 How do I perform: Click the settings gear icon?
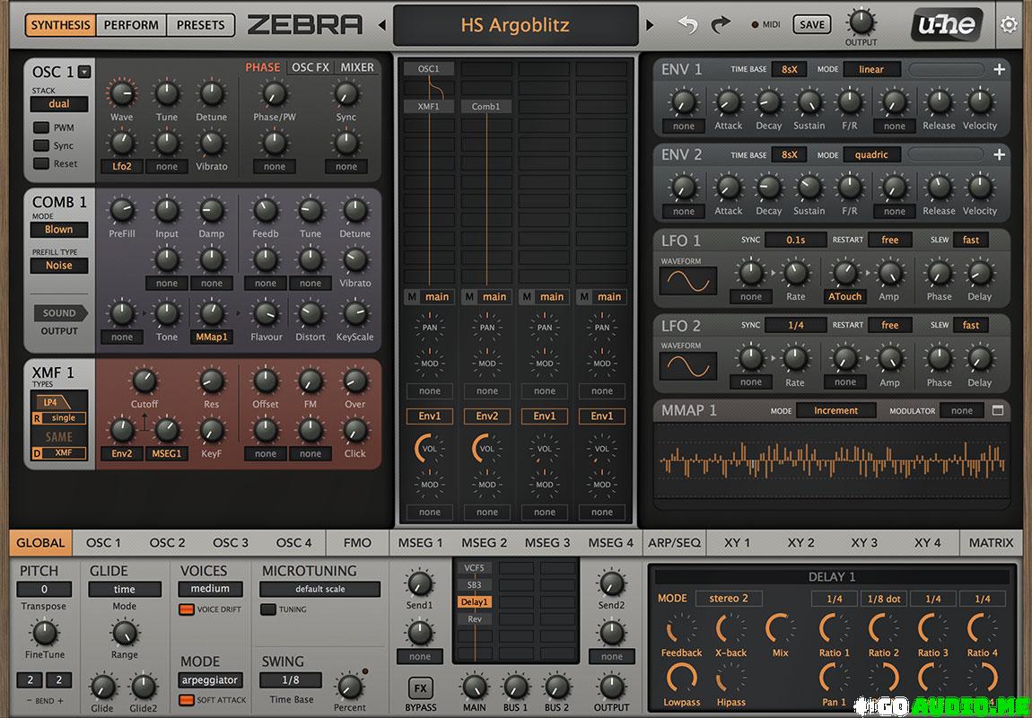pyautogui.click(x=1009, y=25)
